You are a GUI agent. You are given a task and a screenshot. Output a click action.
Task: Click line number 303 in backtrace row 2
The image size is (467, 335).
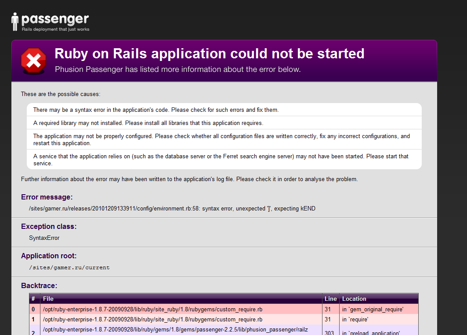click(329, 333)
